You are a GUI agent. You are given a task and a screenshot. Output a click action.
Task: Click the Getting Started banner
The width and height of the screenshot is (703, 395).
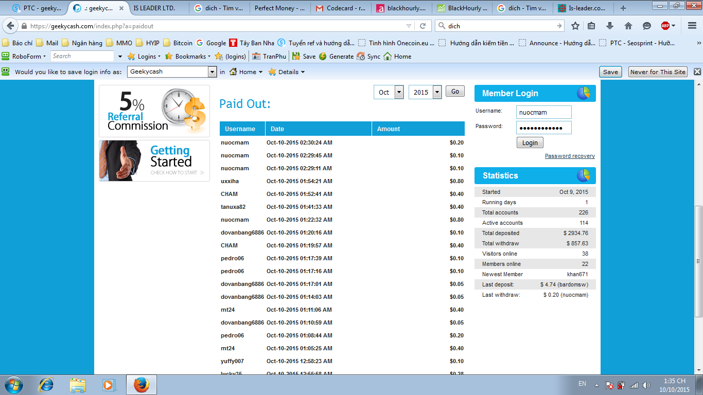coord(154,160)
